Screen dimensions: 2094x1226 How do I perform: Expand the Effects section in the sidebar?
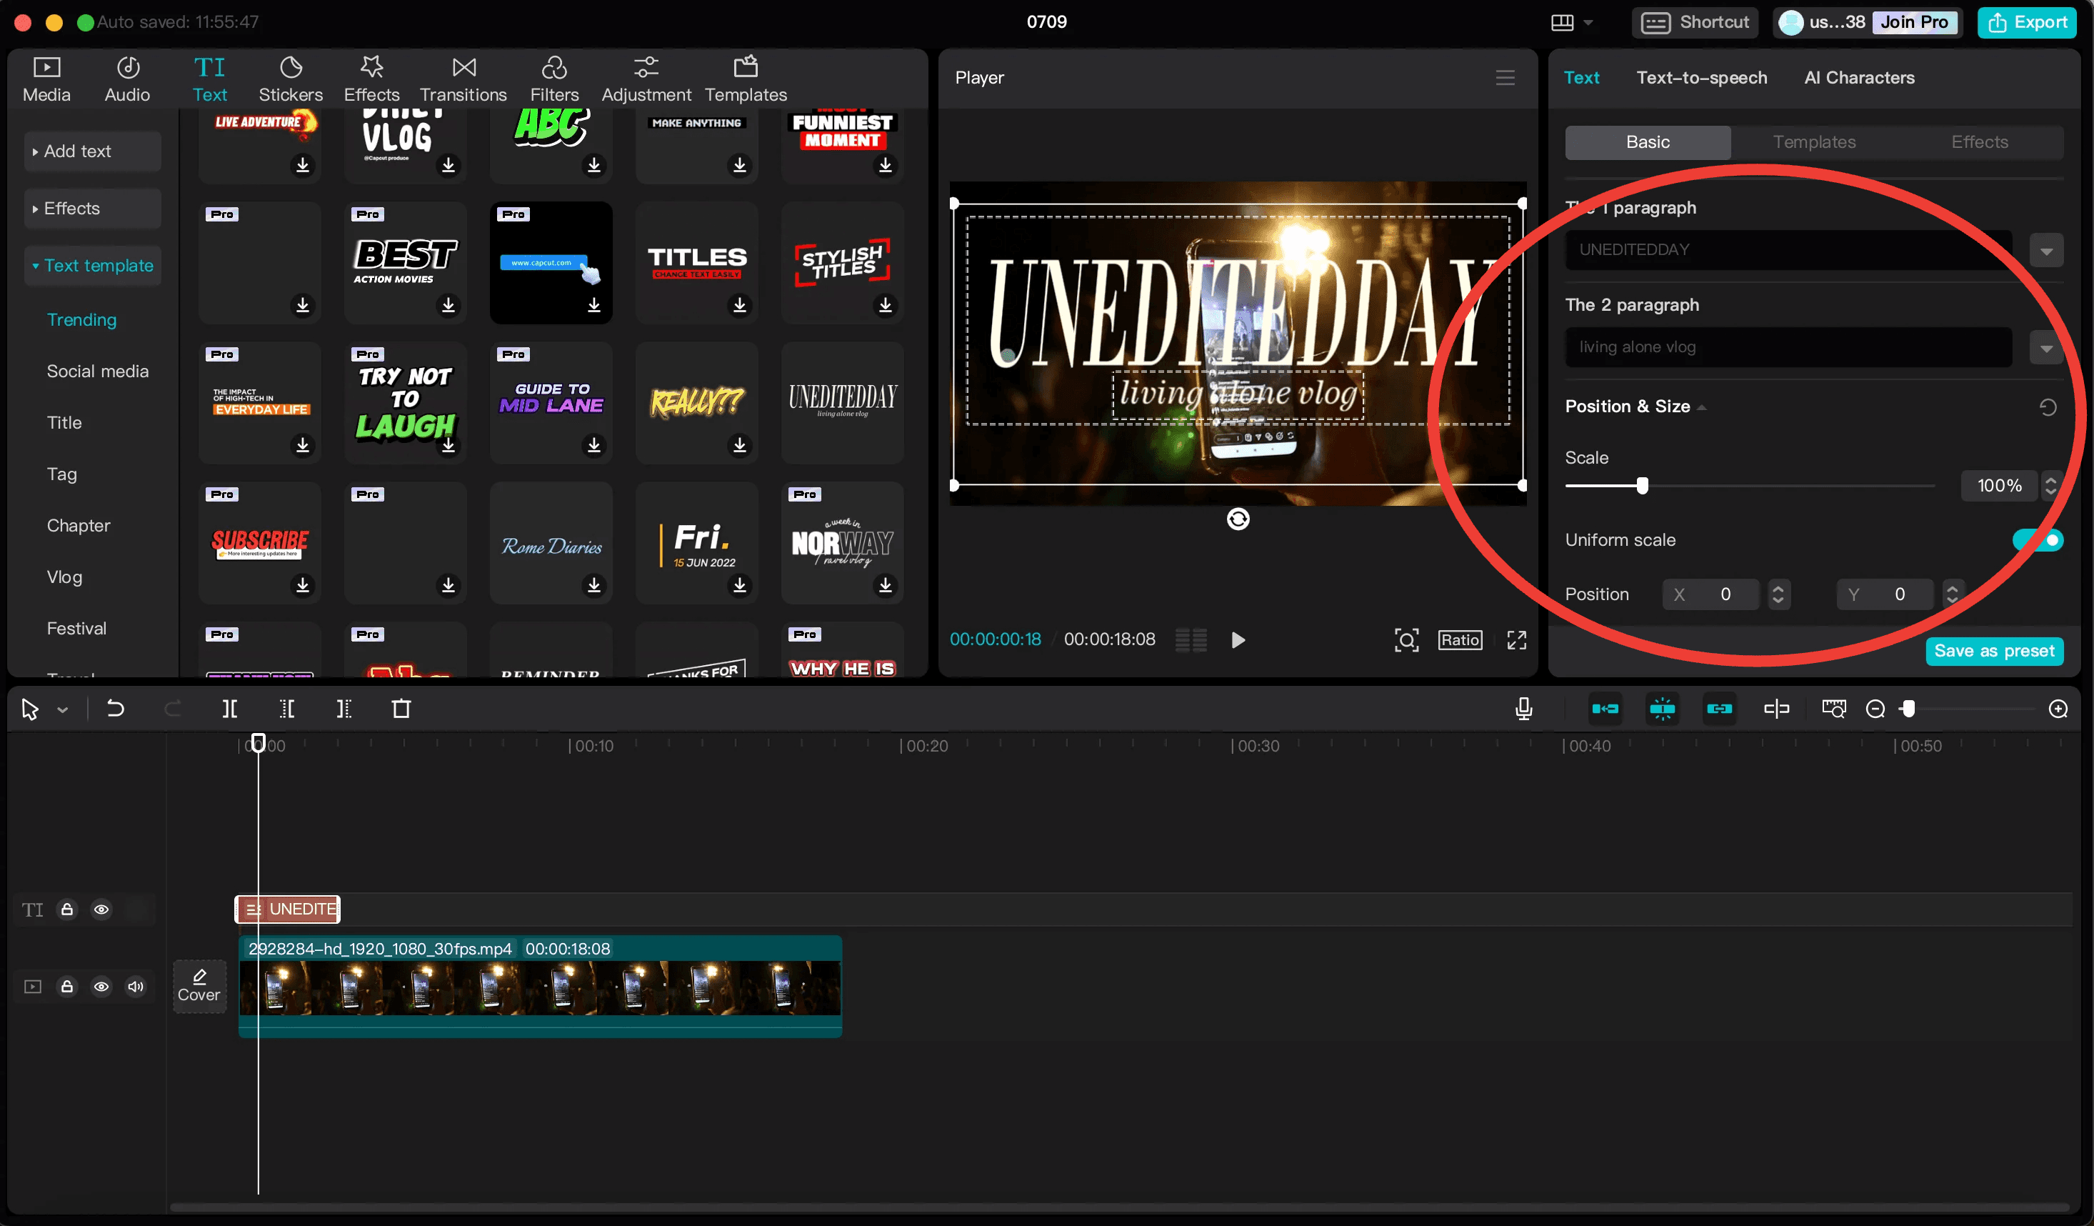pyautogui.click(x=92, y=209)
